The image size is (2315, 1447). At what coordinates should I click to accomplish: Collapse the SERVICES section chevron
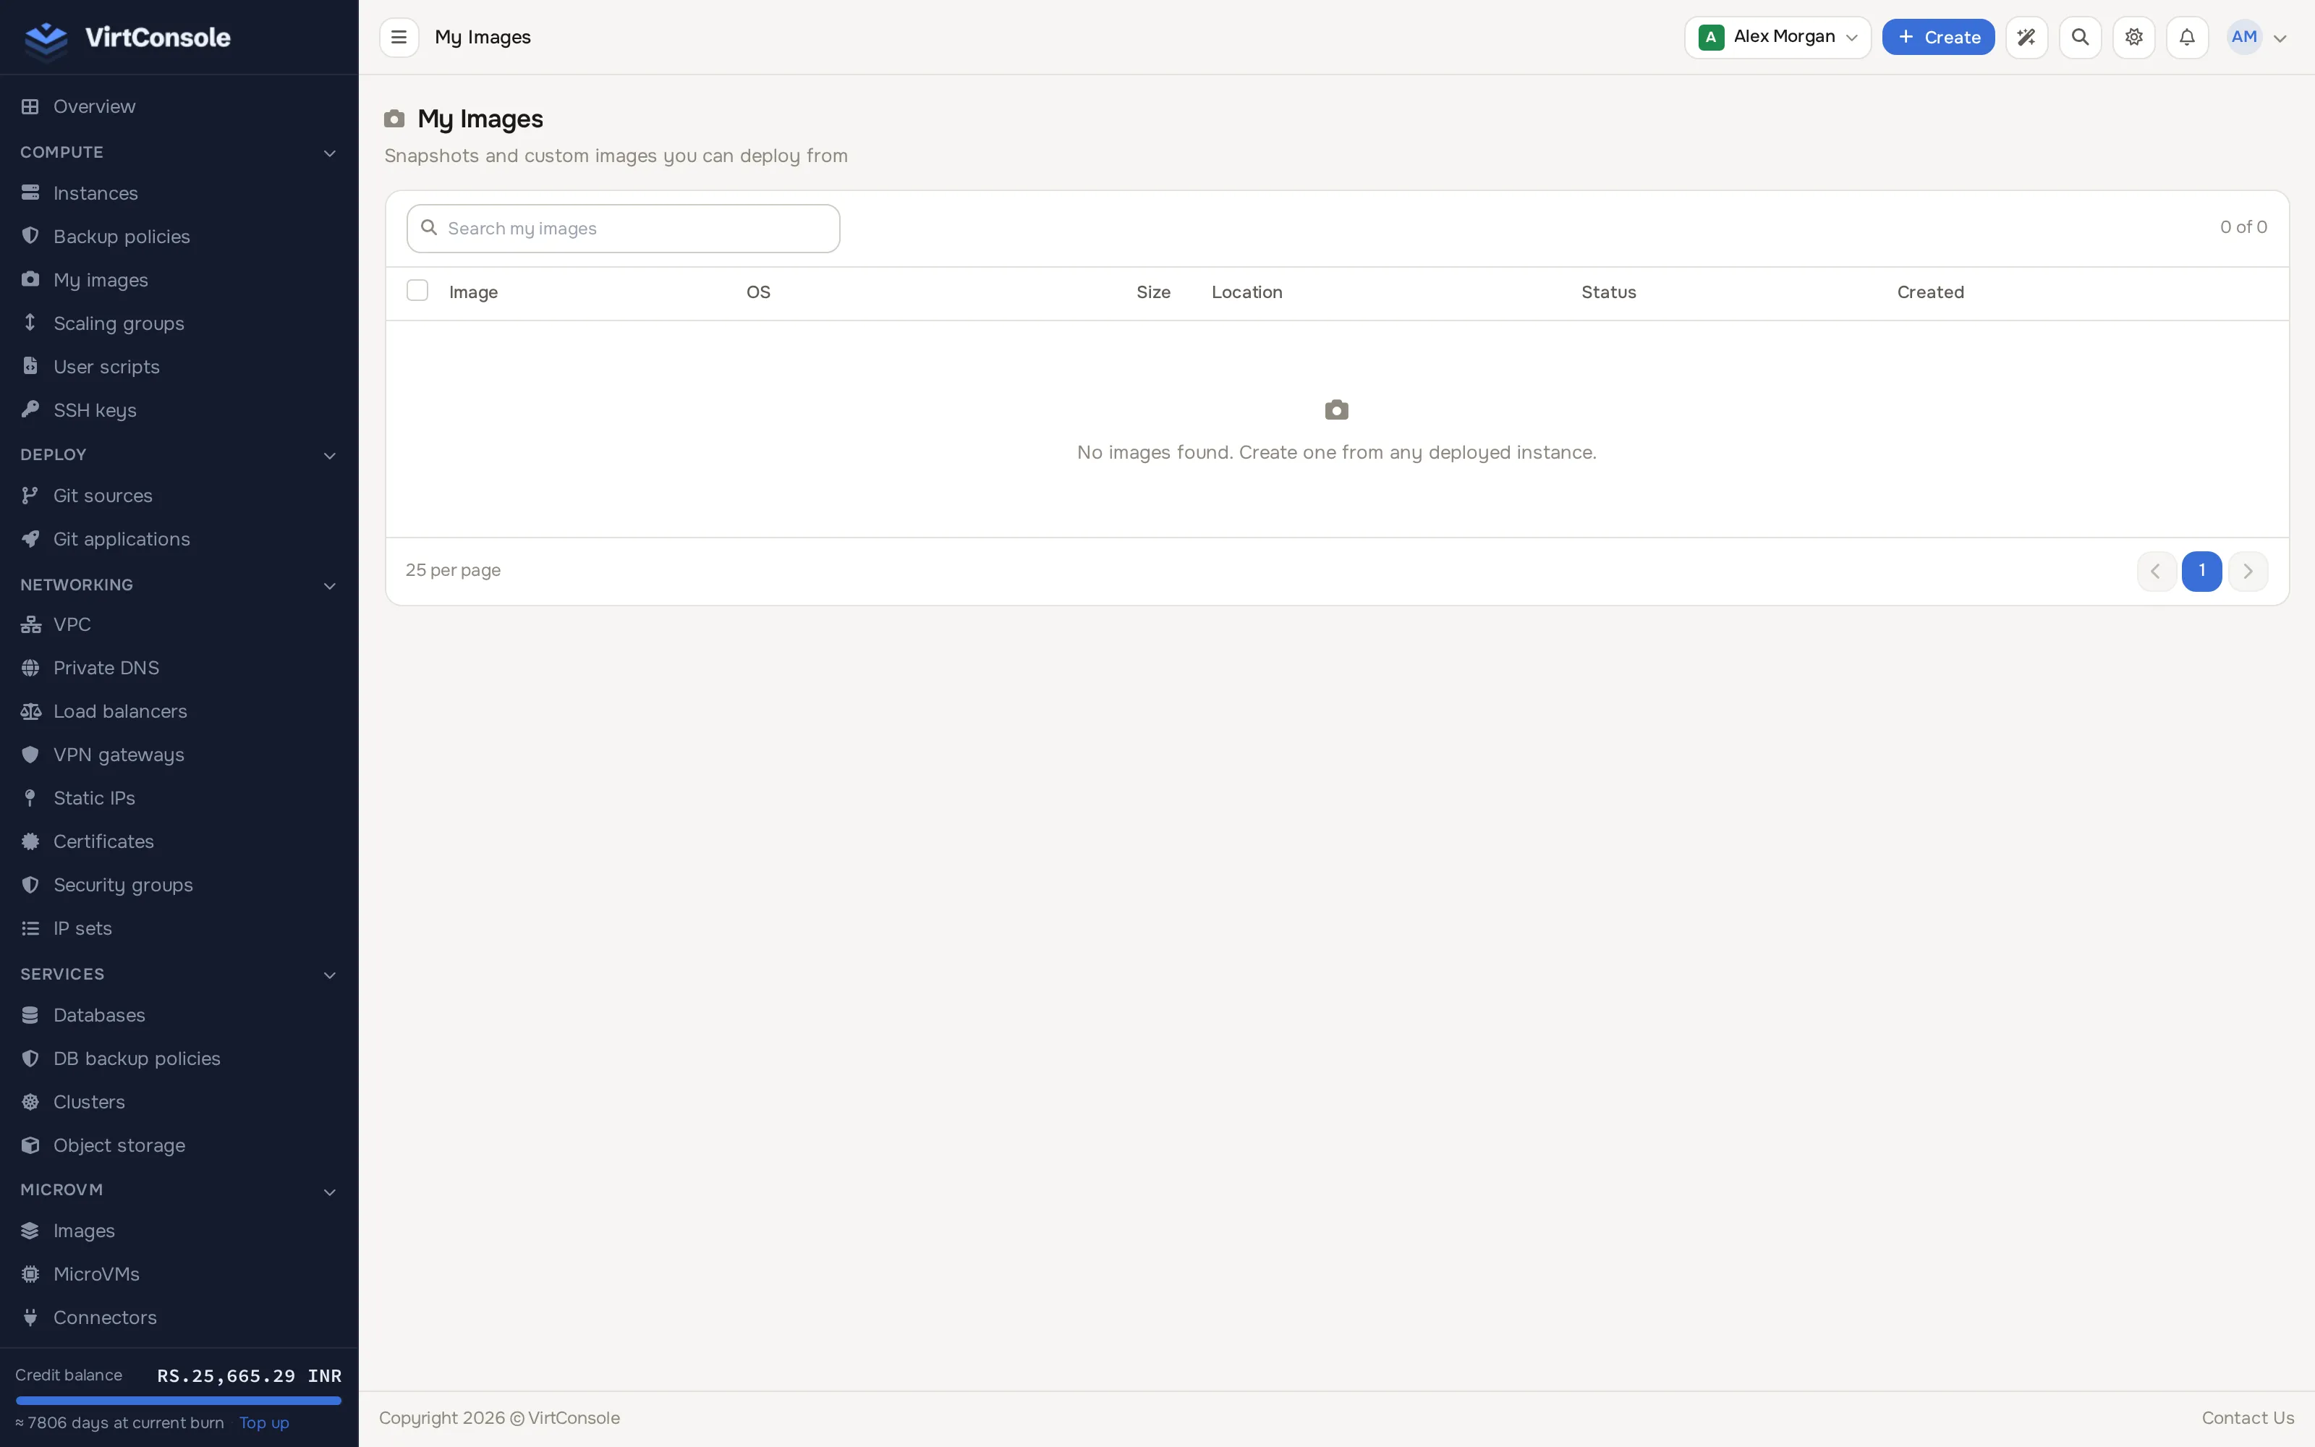point(330,975)
